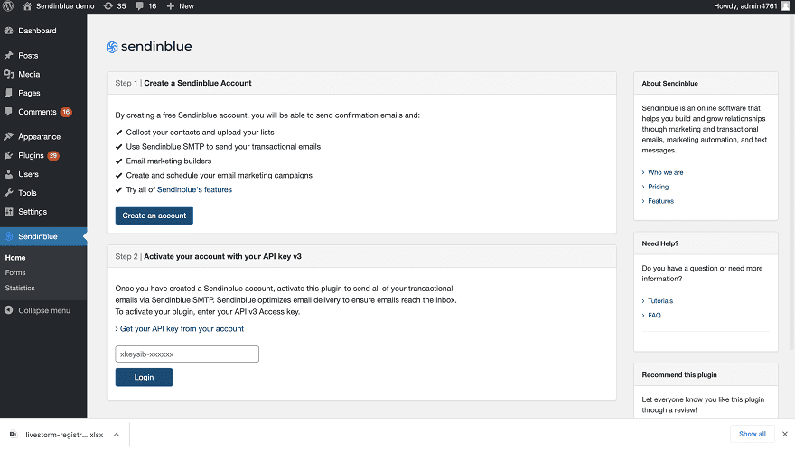Open Sendinblue's features link
The image size is (795, 450).
coord(194,189)
